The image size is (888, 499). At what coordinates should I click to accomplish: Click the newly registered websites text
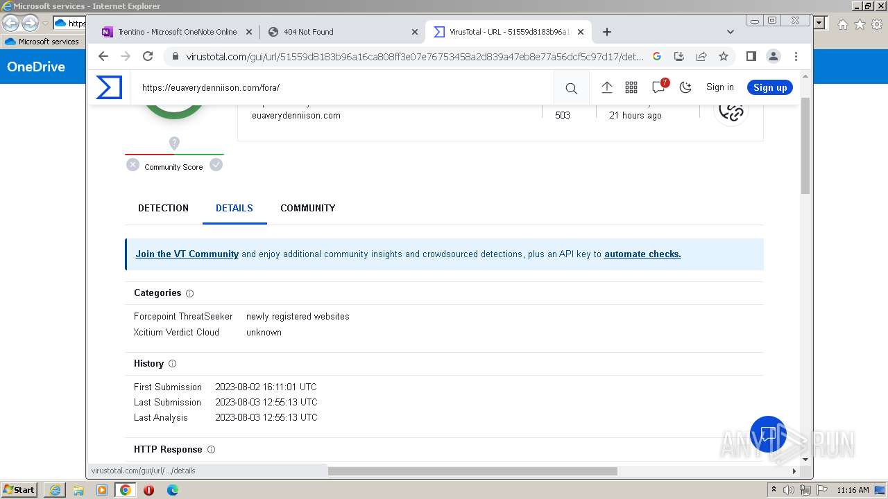tap(298, 317)
